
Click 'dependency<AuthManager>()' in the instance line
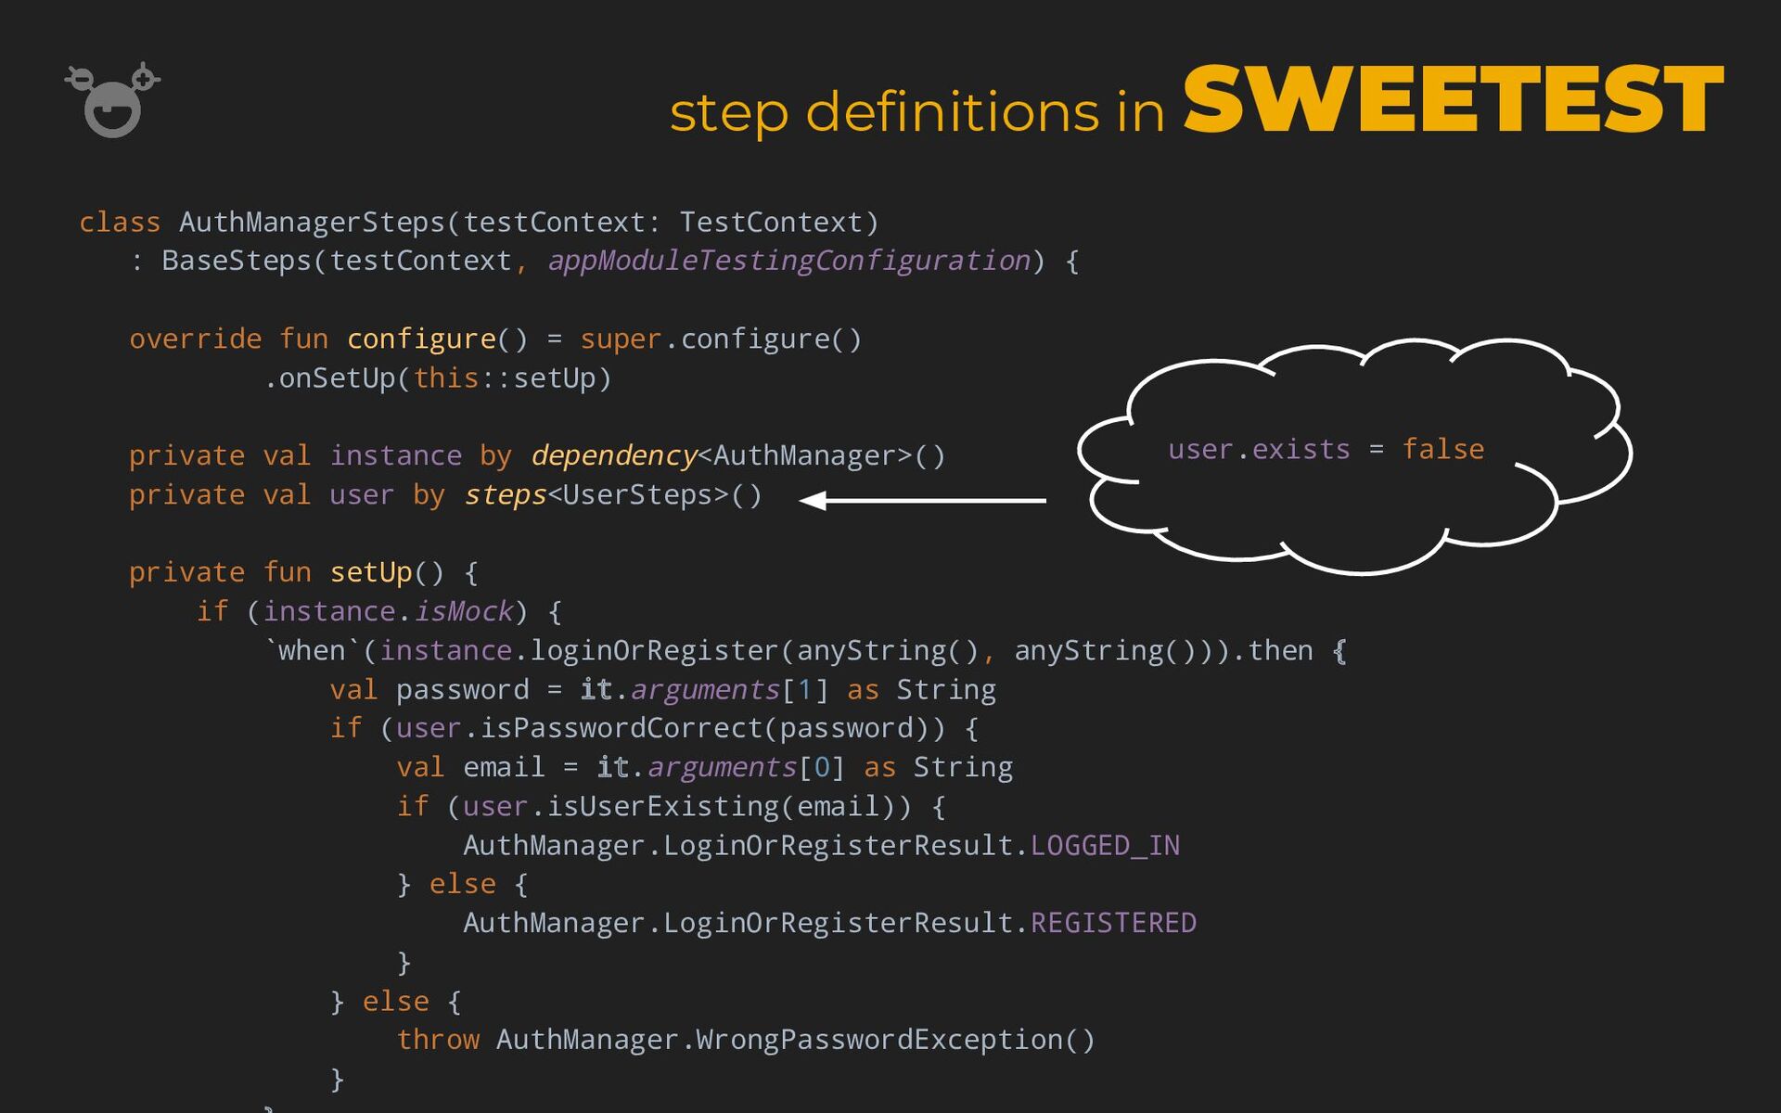click(x=738, y=455)
